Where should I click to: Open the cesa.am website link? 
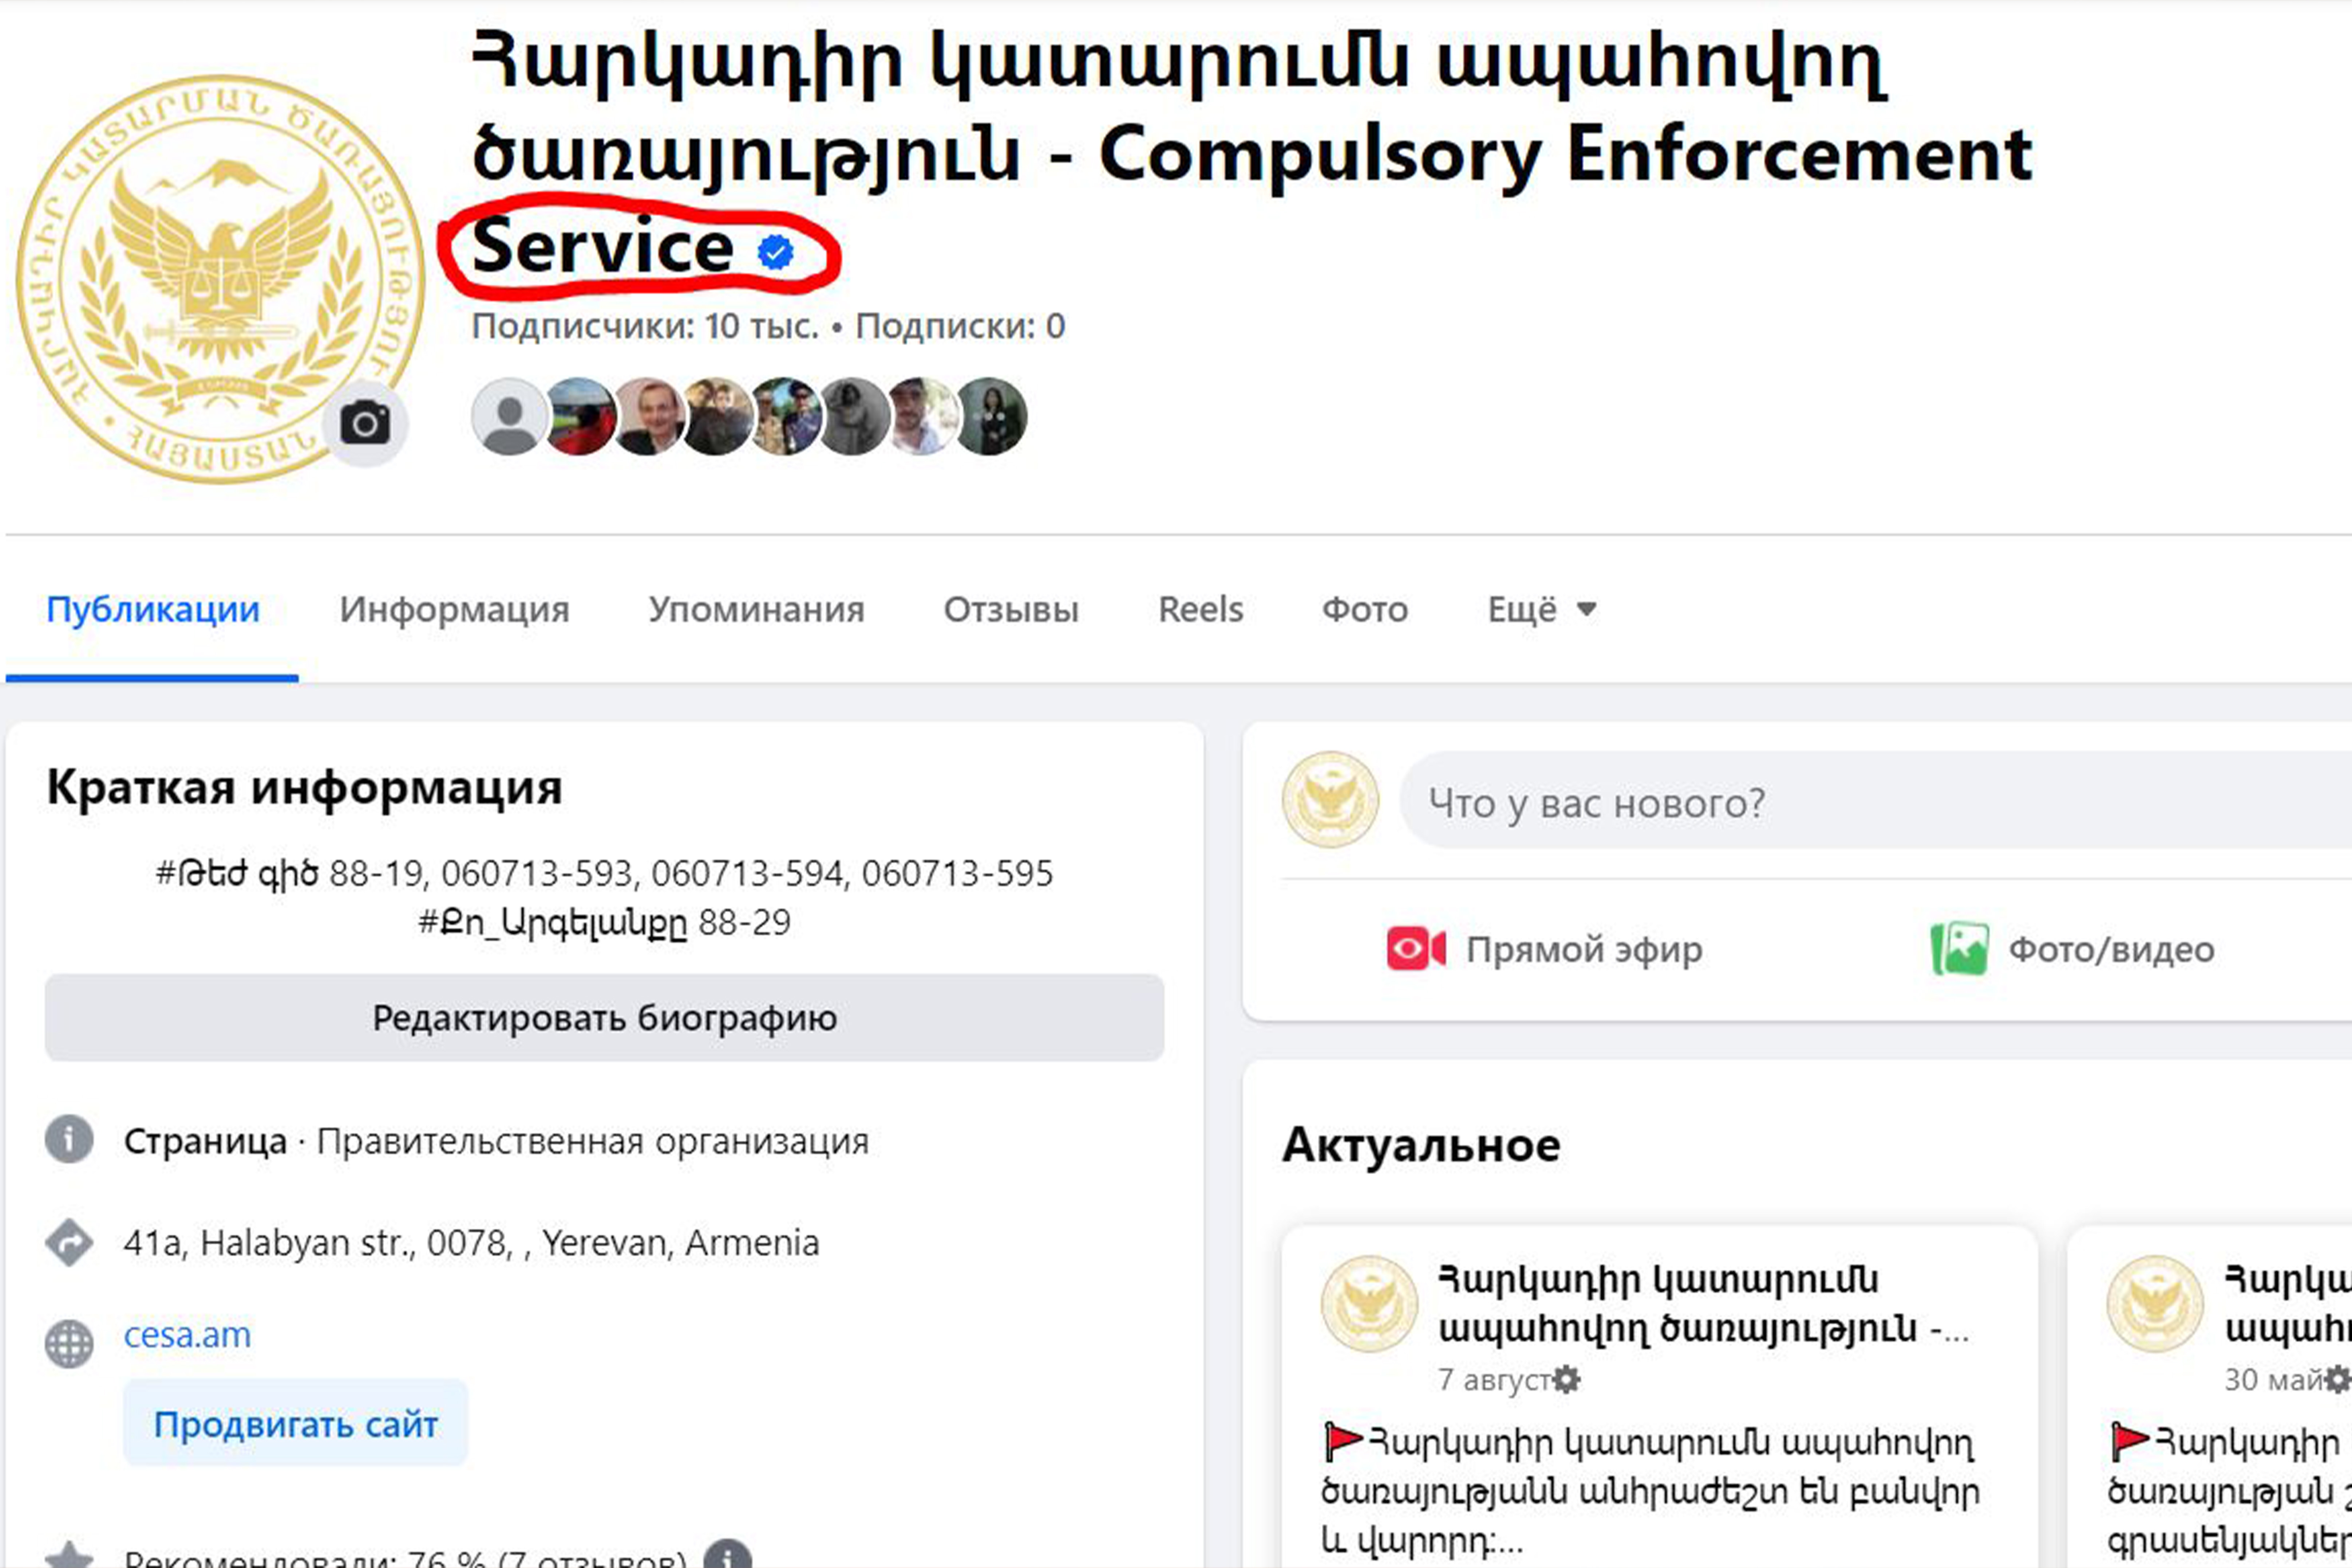tap(187, 1335)
